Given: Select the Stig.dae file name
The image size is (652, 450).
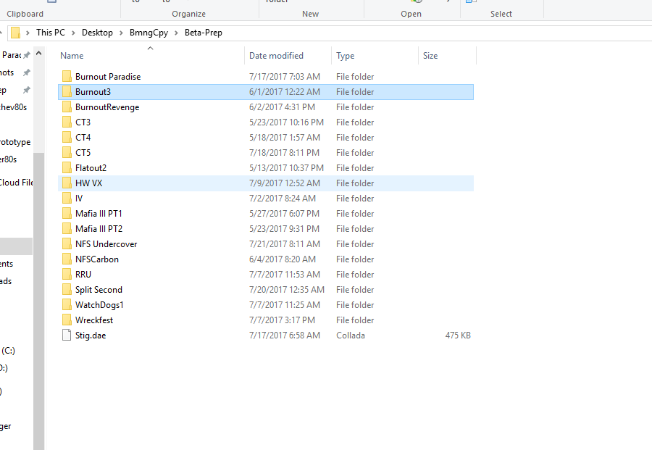Looking at the screenshot, I should pos(91,336).
